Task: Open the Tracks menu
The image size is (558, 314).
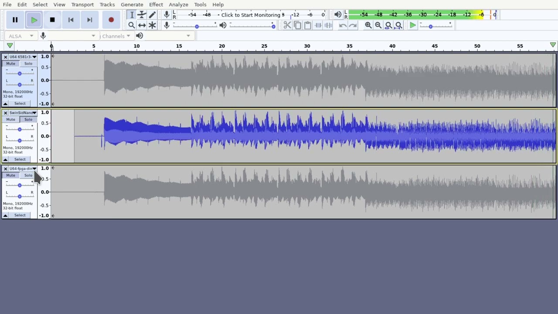Action: pyautogui.click(x=107, y=4)
